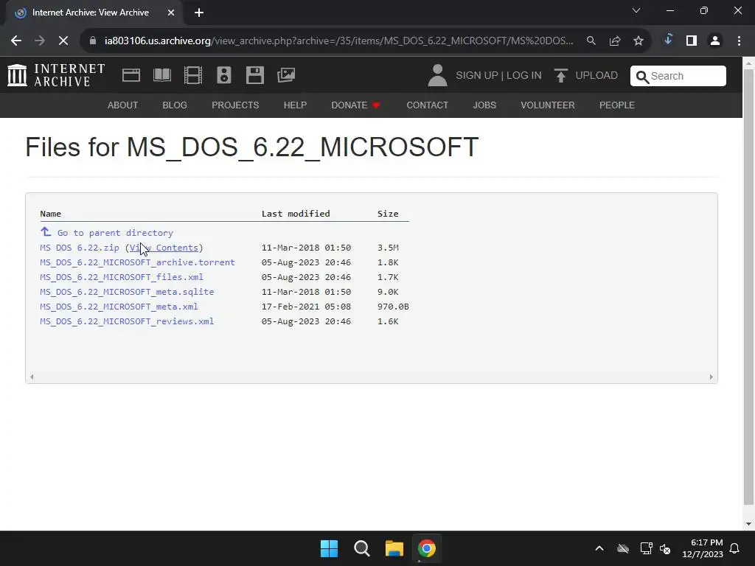Viewport: 755px width, 566px height.
Task: Close the Internet Archive tab
Action: [x=171, y=13]
